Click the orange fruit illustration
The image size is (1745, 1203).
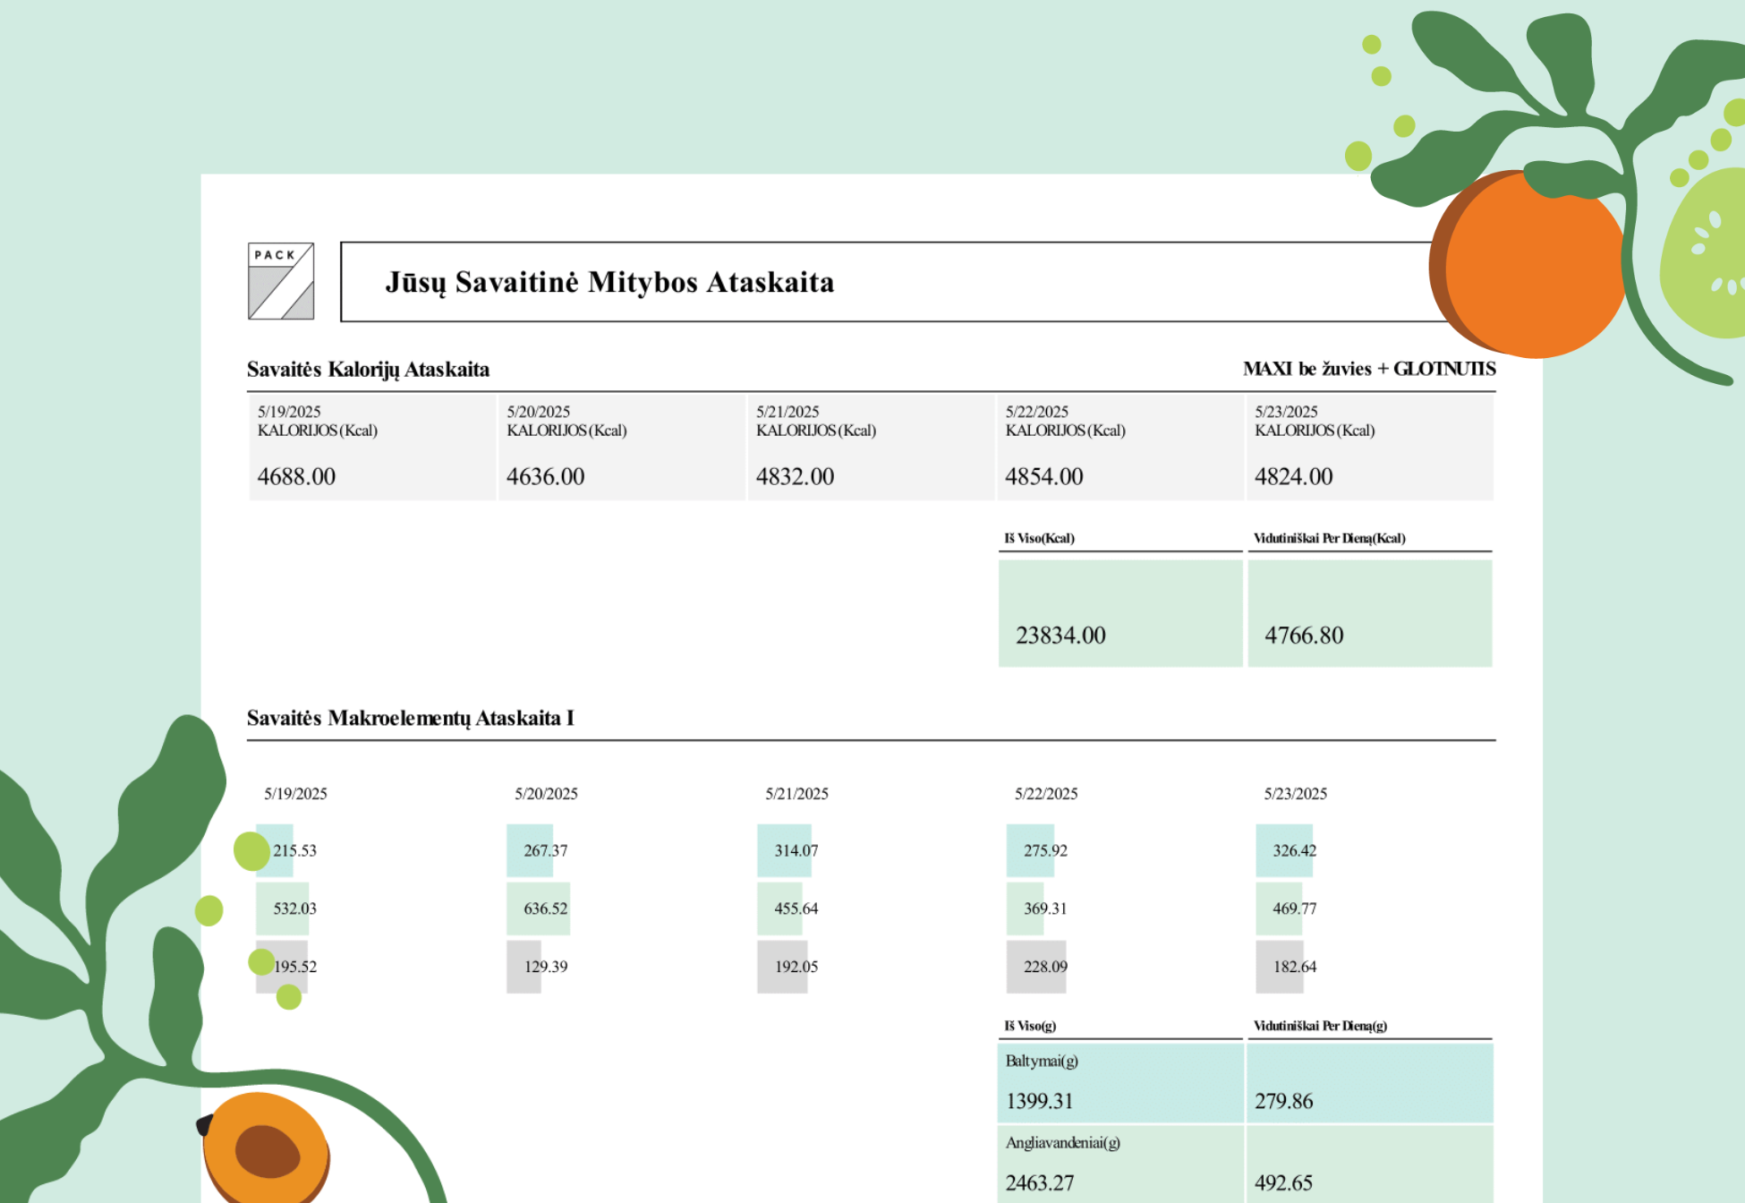click(1532, 269)
